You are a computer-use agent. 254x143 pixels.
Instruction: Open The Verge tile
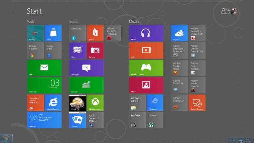pos(155,103)
